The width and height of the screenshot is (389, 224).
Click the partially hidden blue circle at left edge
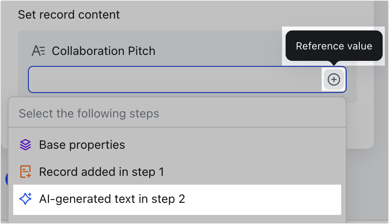7,179
